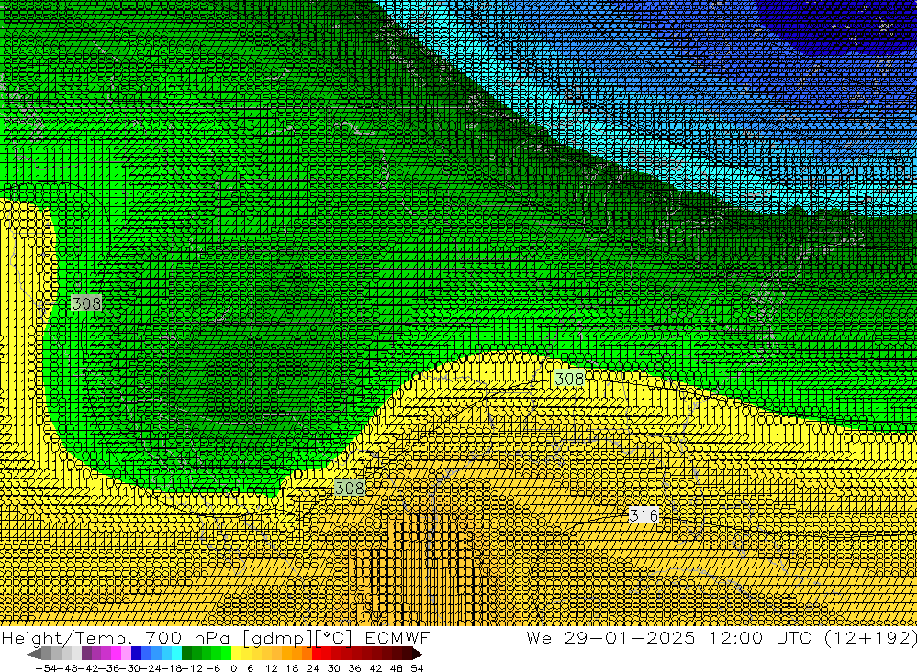Click the dark red right arrow cap of the color bar
The image size is (918, 672).
tap(418, 654)
